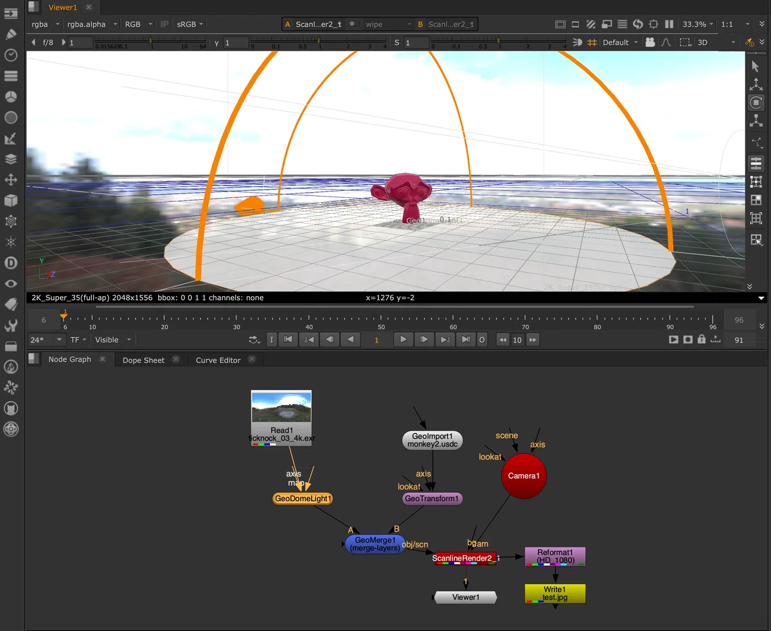
Task: Skip forward by 10 frames
Action: (533, 340)
